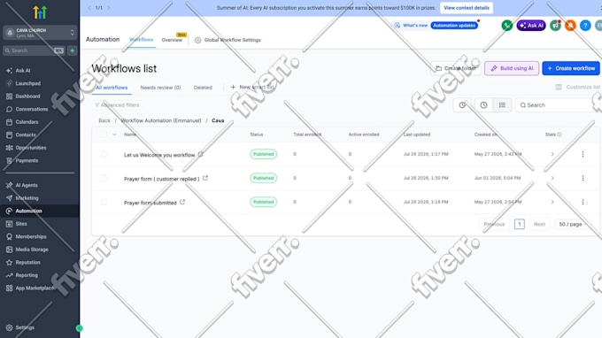The image size is (602, 338).
Task: Click Ask AI purple button in header
Action: 531,26
